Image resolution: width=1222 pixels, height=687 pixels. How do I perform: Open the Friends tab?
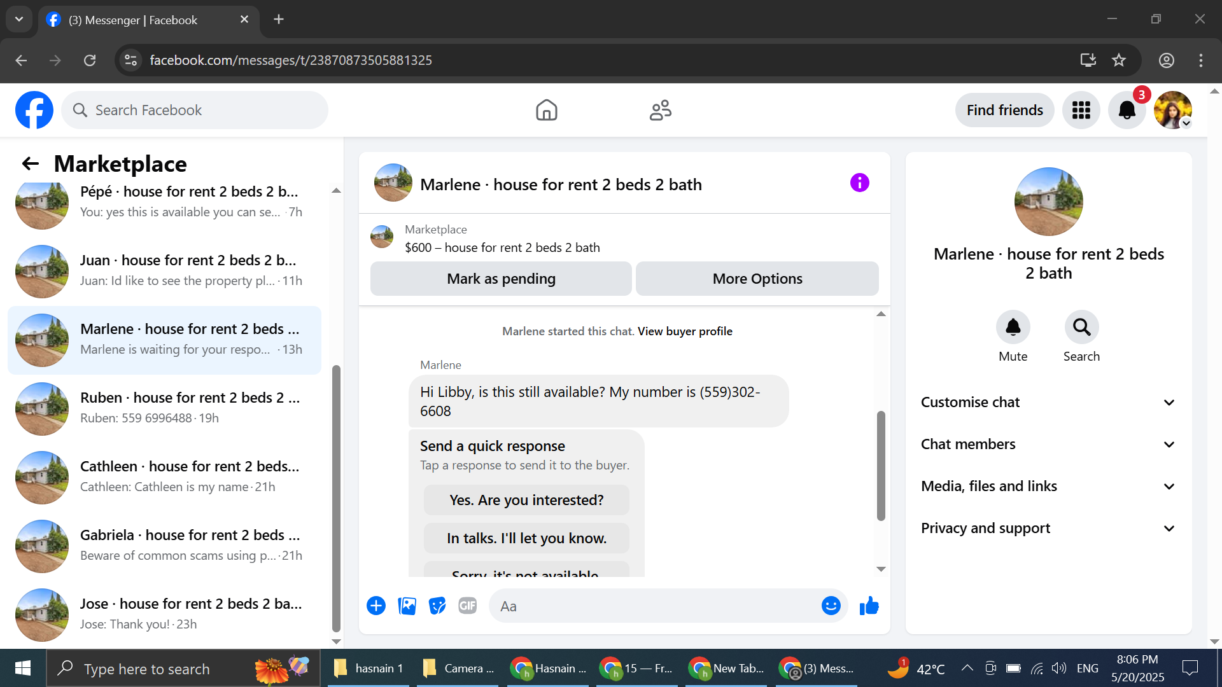pos(660,111)
